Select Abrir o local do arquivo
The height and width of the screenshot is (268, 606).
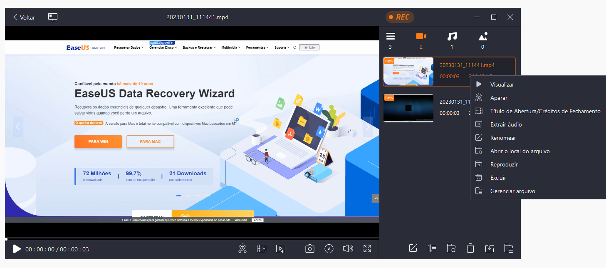(520, 151)
